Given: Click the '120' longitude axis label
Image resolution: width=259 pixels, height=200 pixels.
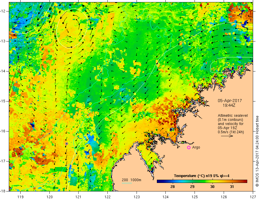Looking at the screenshot, I should pos(49,197).
